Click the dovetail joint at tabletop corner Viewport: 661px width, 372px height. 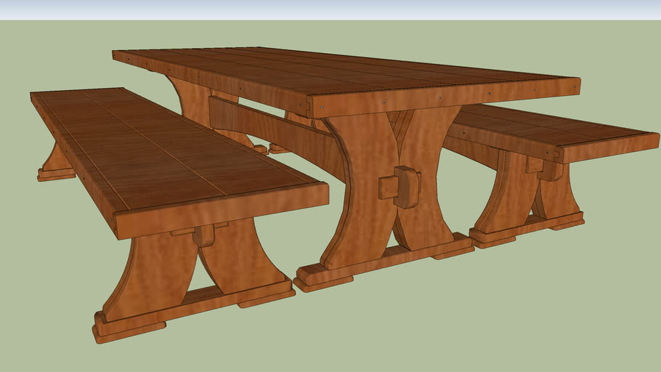[x=316, y=107]
